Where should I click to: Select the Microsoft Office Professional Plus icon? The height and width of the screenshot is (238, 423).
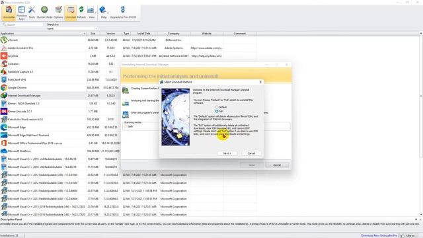coord(4,143)
